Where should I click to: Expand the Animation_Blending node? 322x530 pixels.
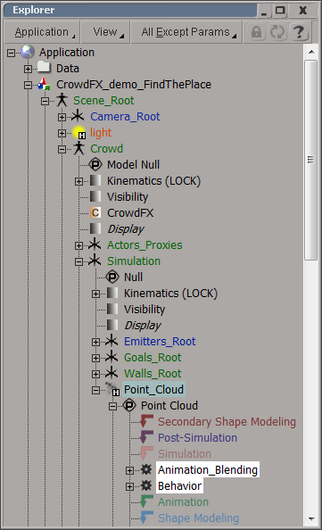(129, 470)
